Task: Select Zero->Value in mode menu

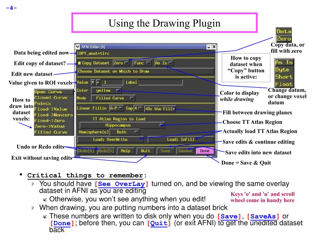Action: [x=54, y=126]
